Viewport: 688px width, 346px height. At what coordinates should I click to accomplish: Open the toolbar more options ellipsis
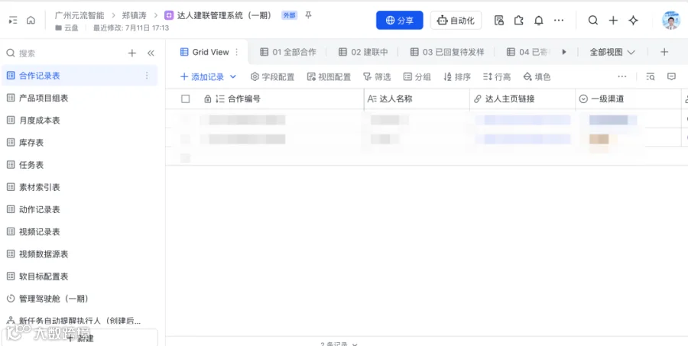(x=621, y=76)
